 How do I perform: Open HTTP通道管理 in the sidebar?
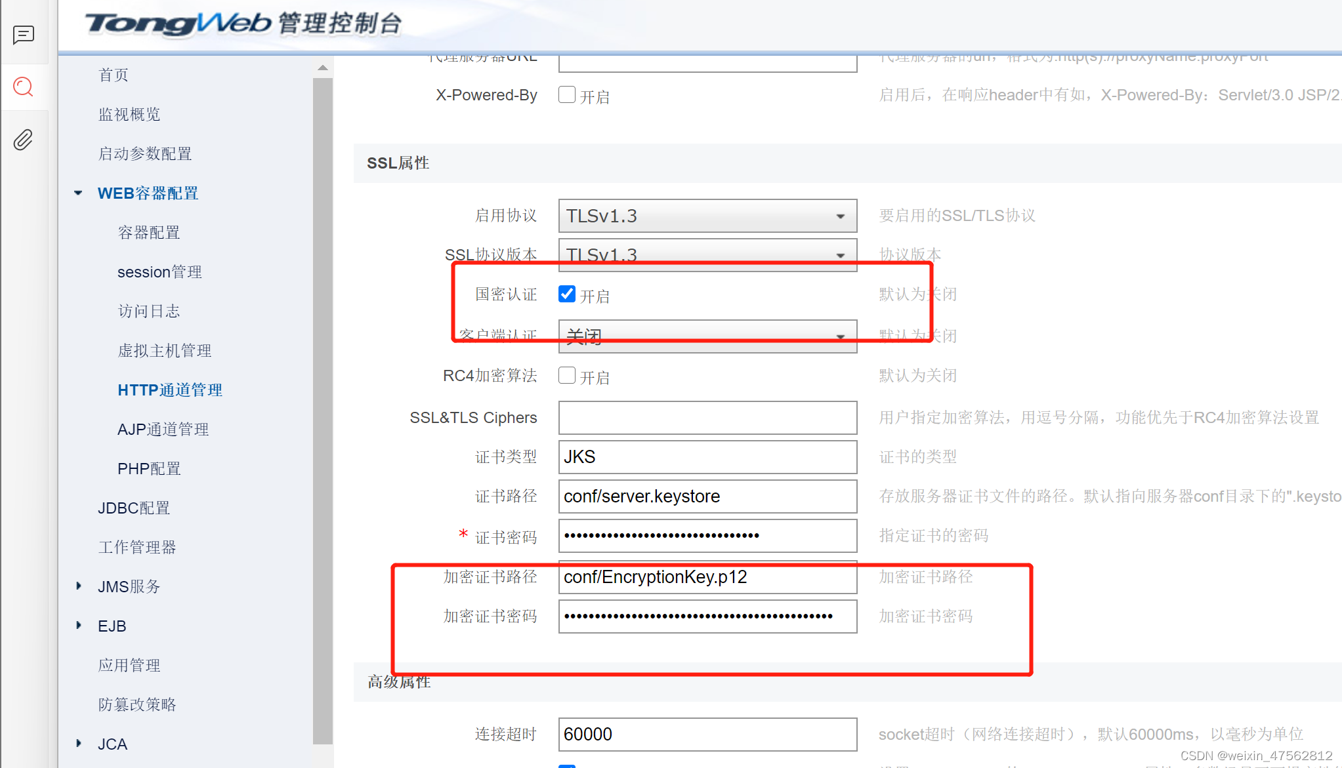(x=169, y=390)
